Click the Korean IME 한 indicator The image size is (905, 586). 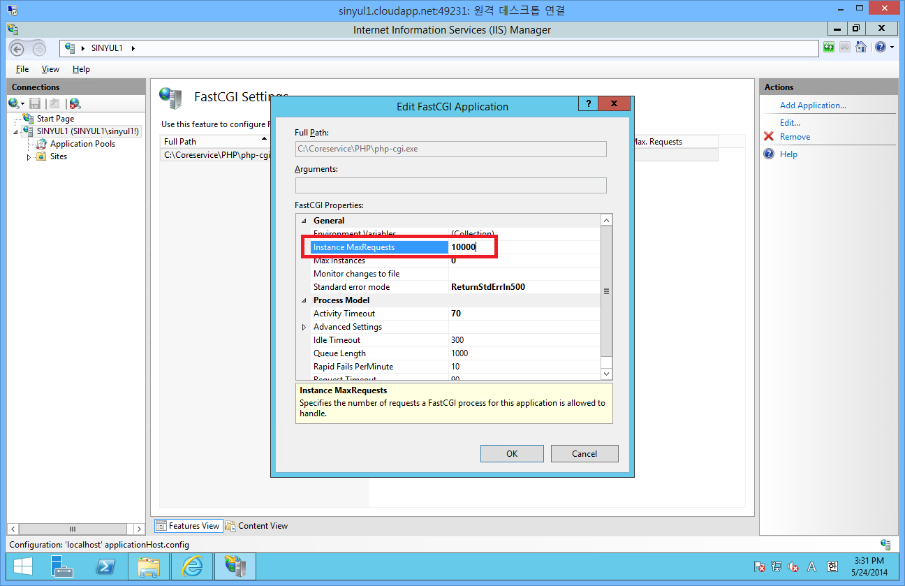pyautogui.click(x=832, y=566)
